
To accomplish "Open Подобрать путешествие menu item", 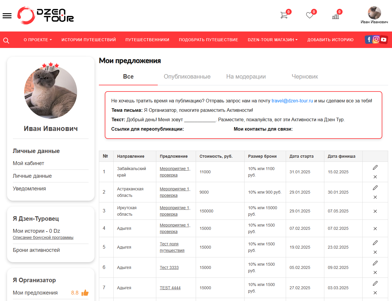I will click(208, 40).
